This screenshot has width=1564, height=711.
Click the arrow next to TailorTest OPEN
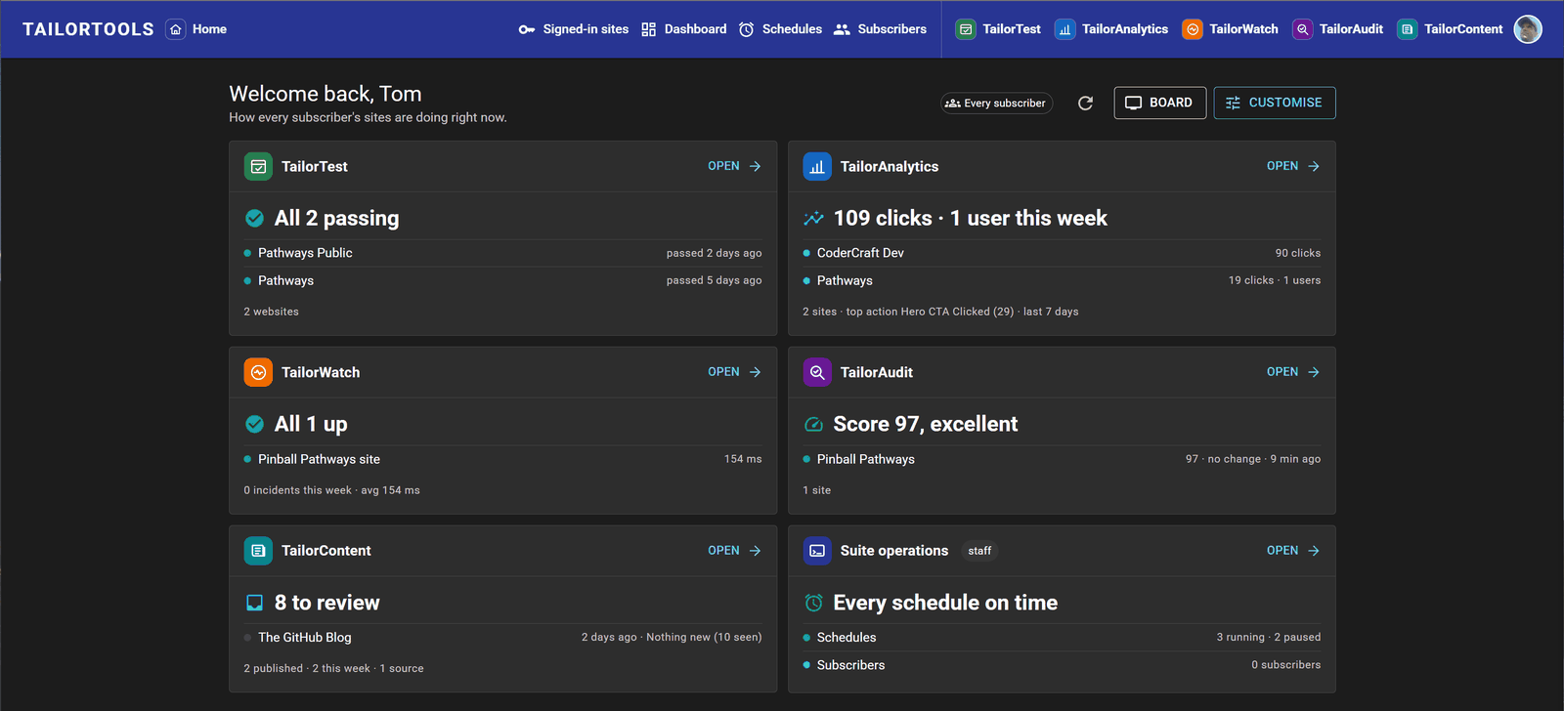coord(755,166)
